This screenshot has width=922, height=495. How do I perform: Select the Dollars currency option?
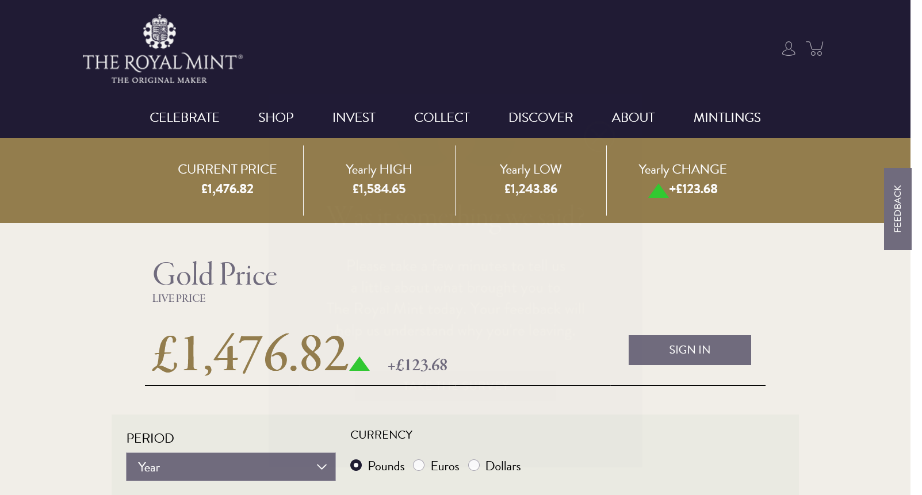[474, 466]
